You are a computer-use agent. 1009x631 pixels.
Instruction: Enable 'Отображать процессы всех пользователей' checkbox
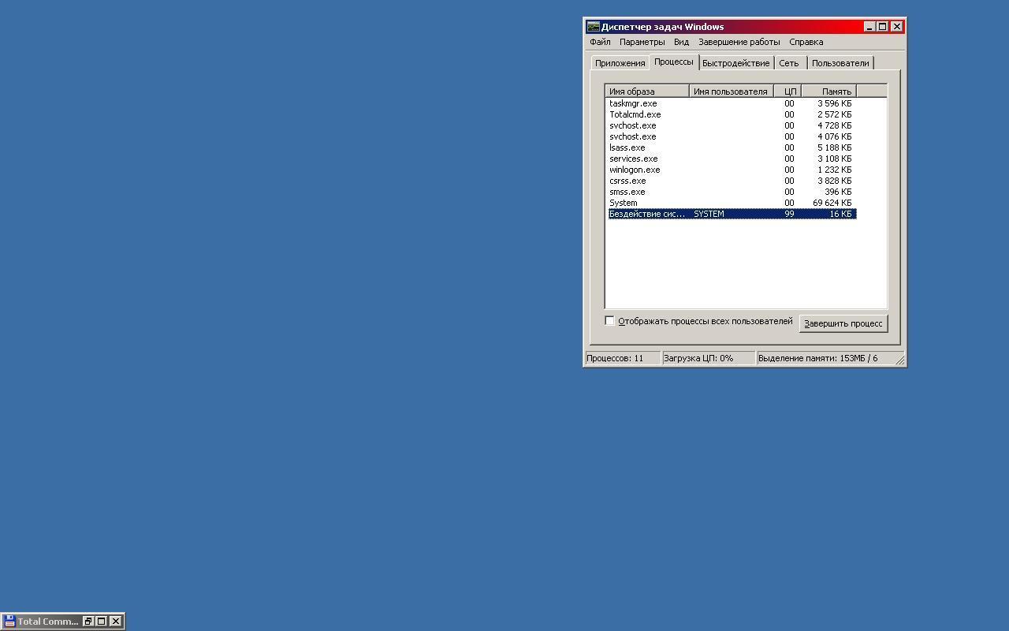[x=609, y=320]
